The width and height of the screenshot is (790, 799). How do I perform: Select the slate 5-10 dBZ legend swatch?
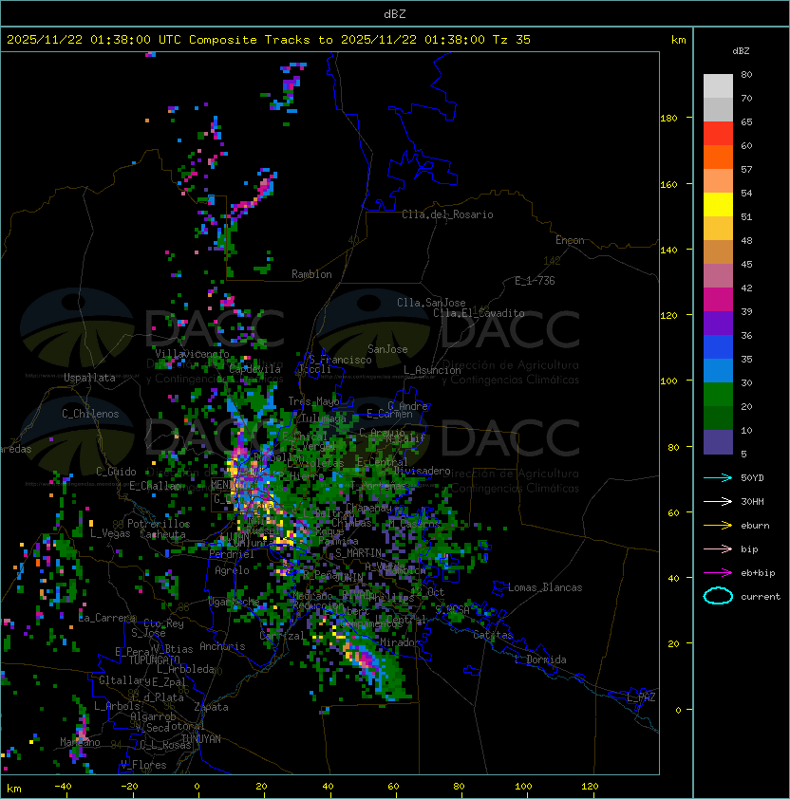pos(718,442)
